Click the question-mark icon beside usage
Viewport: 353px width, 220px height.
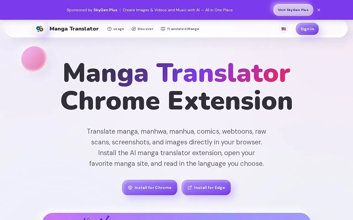[x=109, y=29]
